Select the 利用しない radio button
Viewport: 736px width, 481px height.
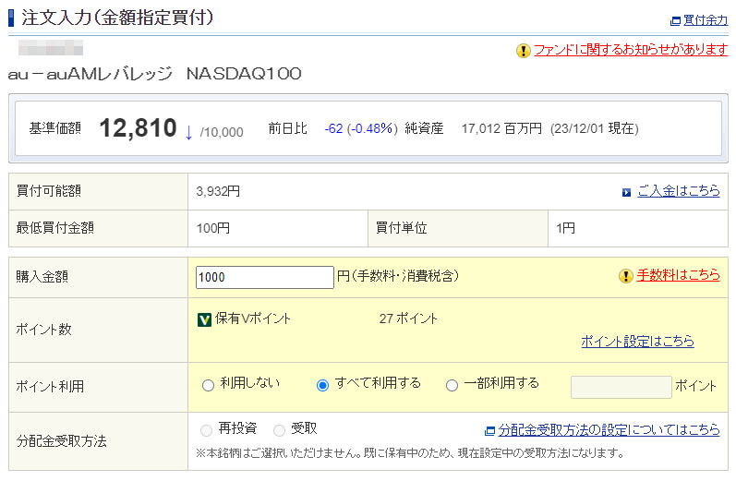pos(208,385)
